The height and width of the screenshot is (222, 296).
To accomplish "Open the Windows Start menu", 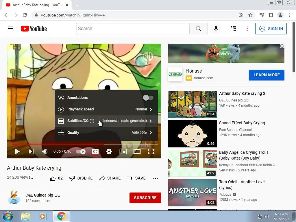I will 8,216.
